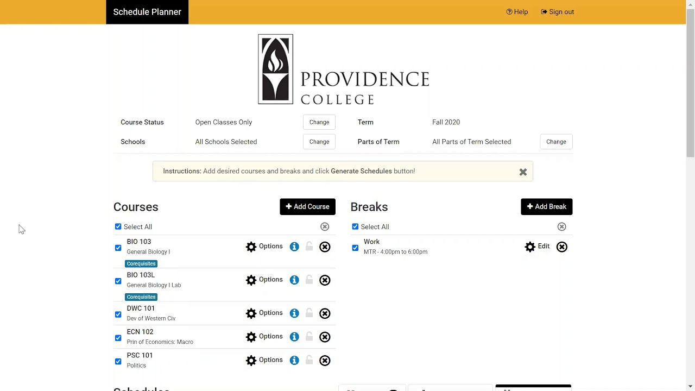Remove all courses with the top X icon
This screenshot has width=695, height=391.
point(325,227)
